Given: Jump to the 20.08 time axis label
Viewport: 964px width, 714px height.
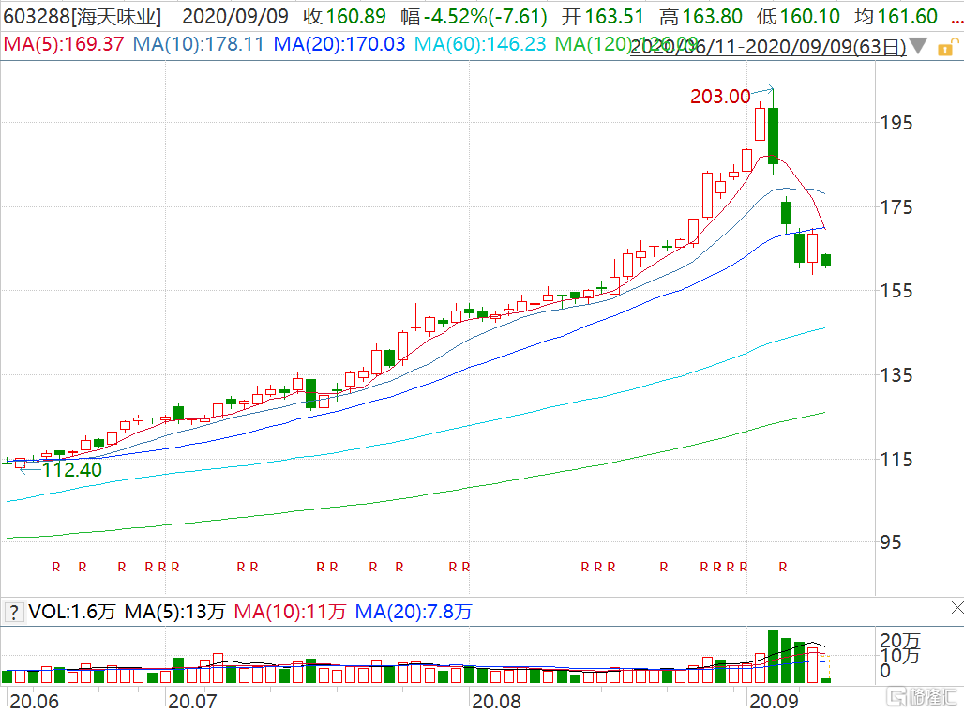Looking at the screenshot, I should click(496, 701).
